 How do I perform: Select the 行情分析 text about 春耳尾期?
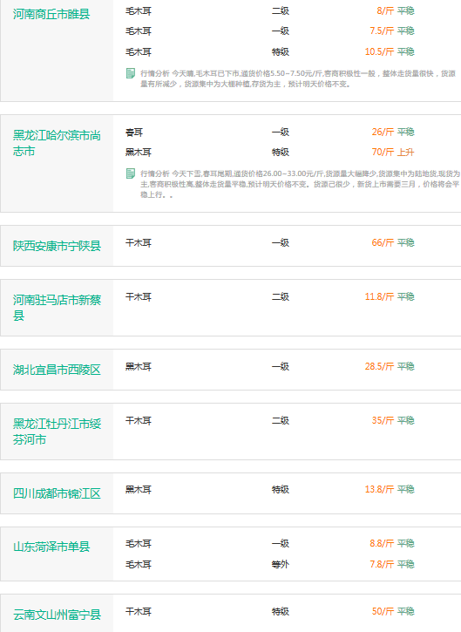click(x=300, y=184)
